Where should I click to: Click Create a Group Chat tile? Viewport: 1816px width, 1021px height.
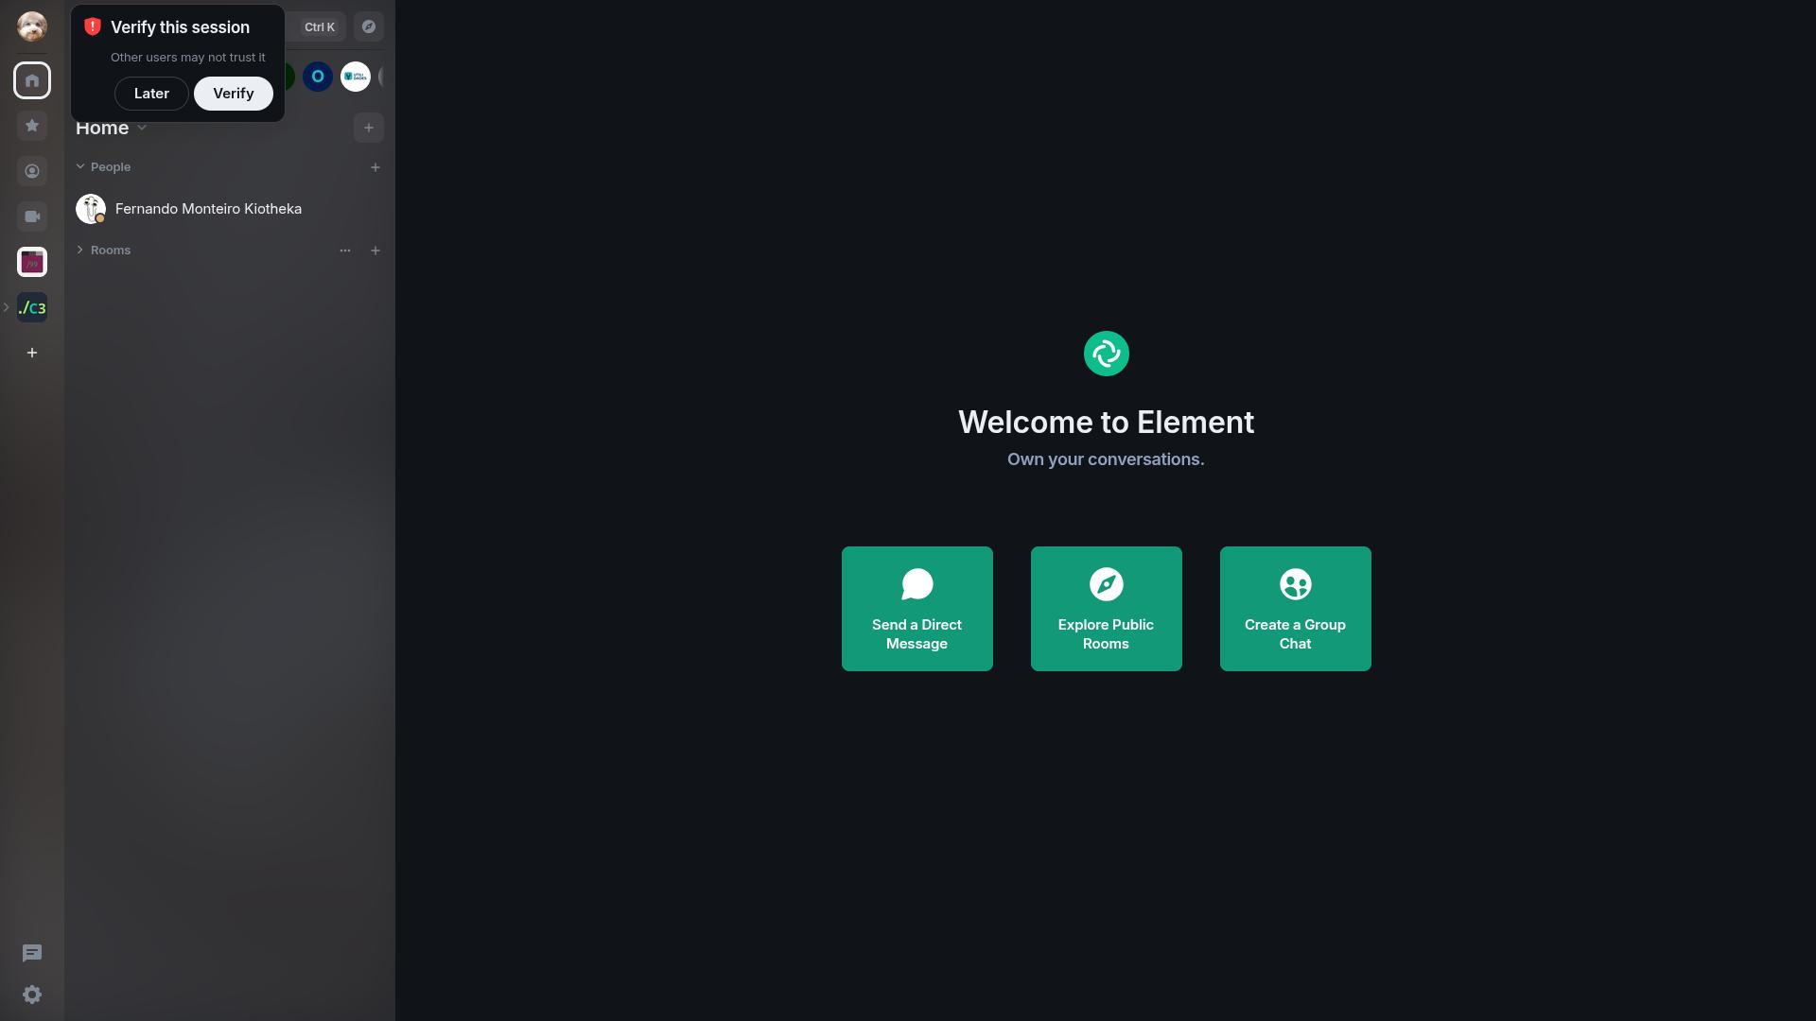coord(1295,609)
